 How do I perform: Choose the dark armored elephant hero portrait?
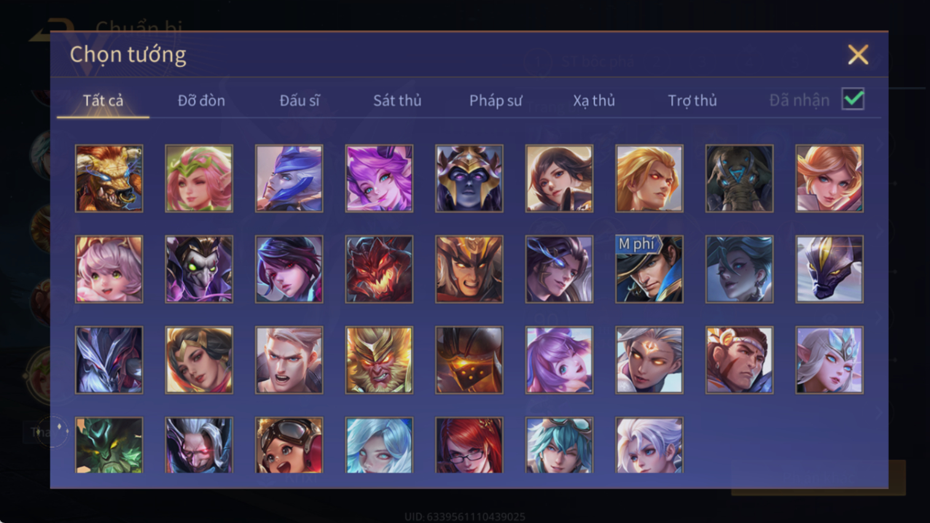[739, 179]
